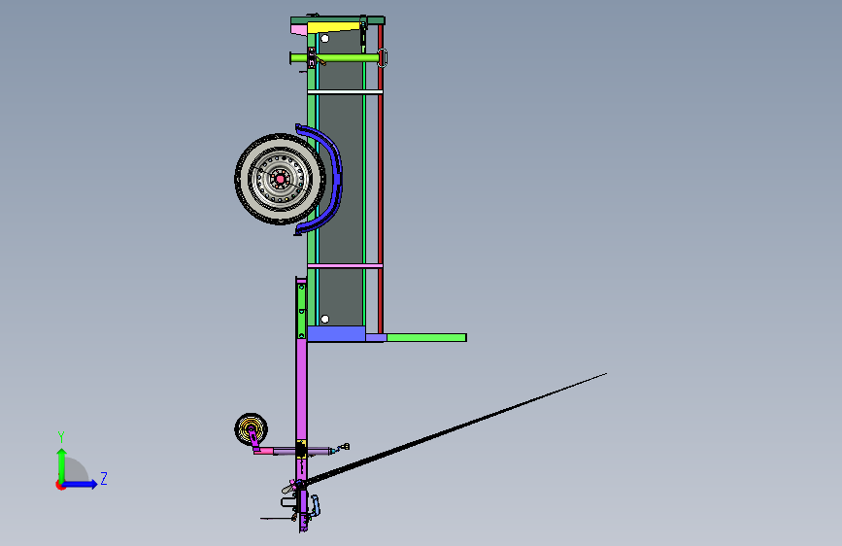Select the yellow plate at the frame top

[333, 27]
